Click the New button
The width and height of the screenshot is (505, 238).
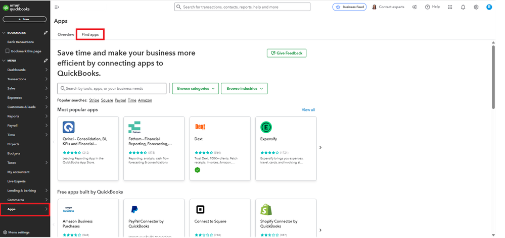(24, 19)
